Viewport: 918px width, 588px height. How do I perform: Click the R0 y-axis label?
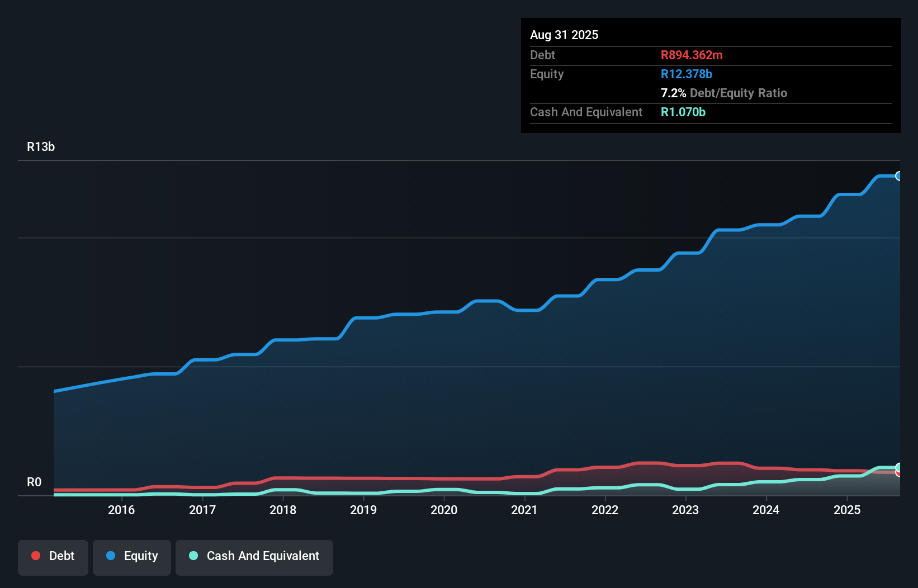tap(34, 482)
